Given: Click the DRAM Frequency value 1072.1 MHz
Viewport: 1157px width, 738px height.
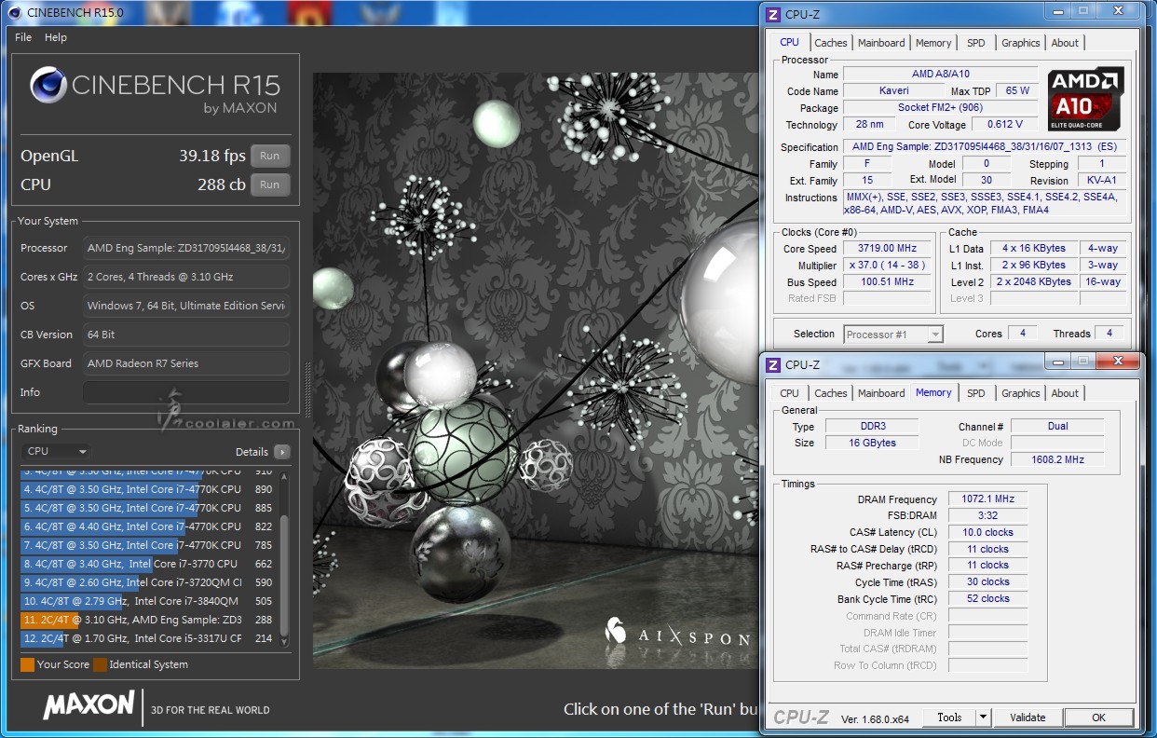Looking at the screenshot, I should pyautogui.click(x=987, y=499).
